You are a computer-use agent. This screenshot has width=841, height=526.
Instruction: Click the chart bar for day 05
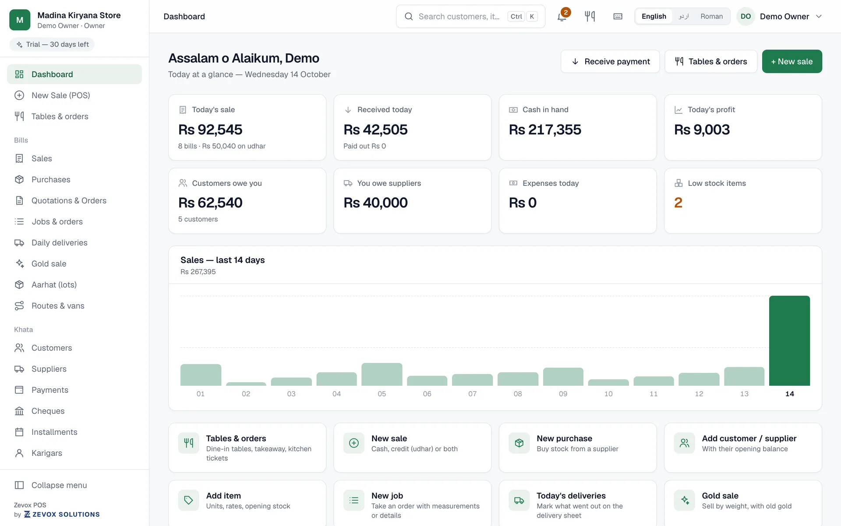(382, 374)
